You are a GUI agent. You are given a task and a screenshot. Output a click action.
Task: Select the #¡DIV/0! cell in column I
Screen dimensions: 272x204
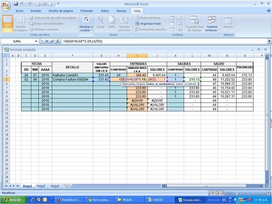coord(137,100)
